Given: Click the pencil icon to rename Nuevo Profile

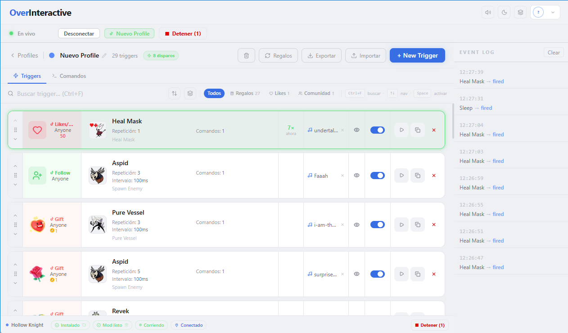Looking at the screenshot, I should (104, 55).
